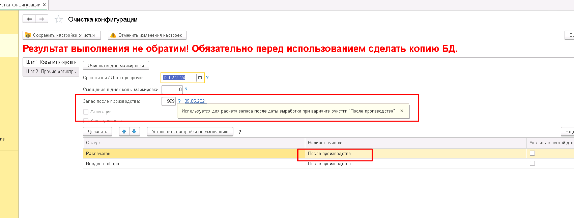The height and width of the screenshot is (218, 574).
Task: Click 'После производства' cell in Введен в оборот row
Action: click(x=415, y=164)
